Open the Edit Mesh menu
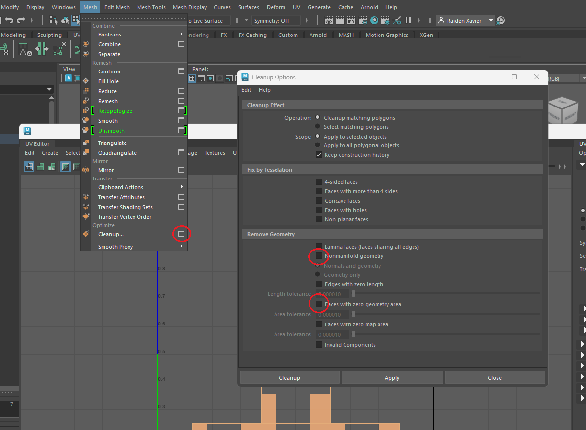 (117, 7)
